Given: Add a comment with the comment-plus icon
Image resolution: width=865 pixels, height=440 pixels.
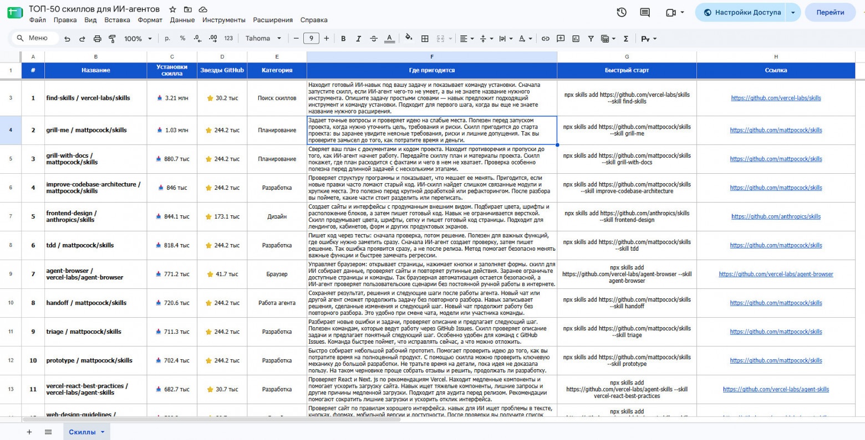Looking at the screenshot, I should [x=561, y=39].
